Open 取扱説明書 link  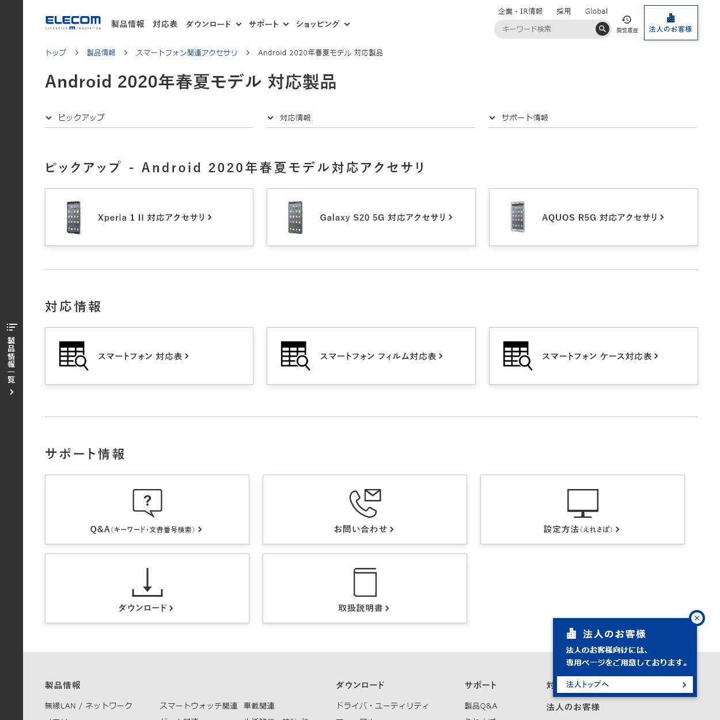pyautogui.click(x=365, y=588)
